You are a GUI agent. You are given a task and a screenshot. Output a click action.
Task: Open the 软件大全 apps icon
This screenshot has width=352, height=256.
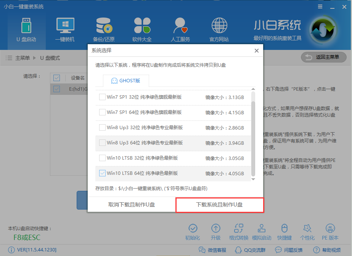[x=142, y=26]
